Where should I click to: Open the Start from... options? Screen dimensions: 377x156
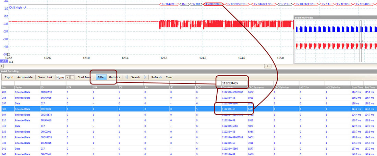click(x=86, y=77)
